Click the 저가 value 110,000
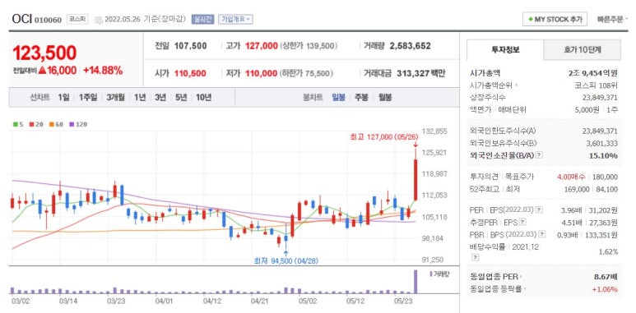Screen dimensions: 636x313 click(261, 73)
